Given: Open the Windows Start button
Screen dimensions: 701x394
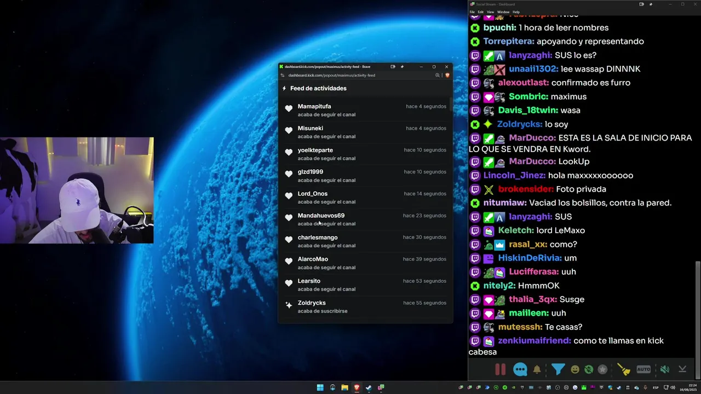Looking at the screenshot, I should [320, 387].
